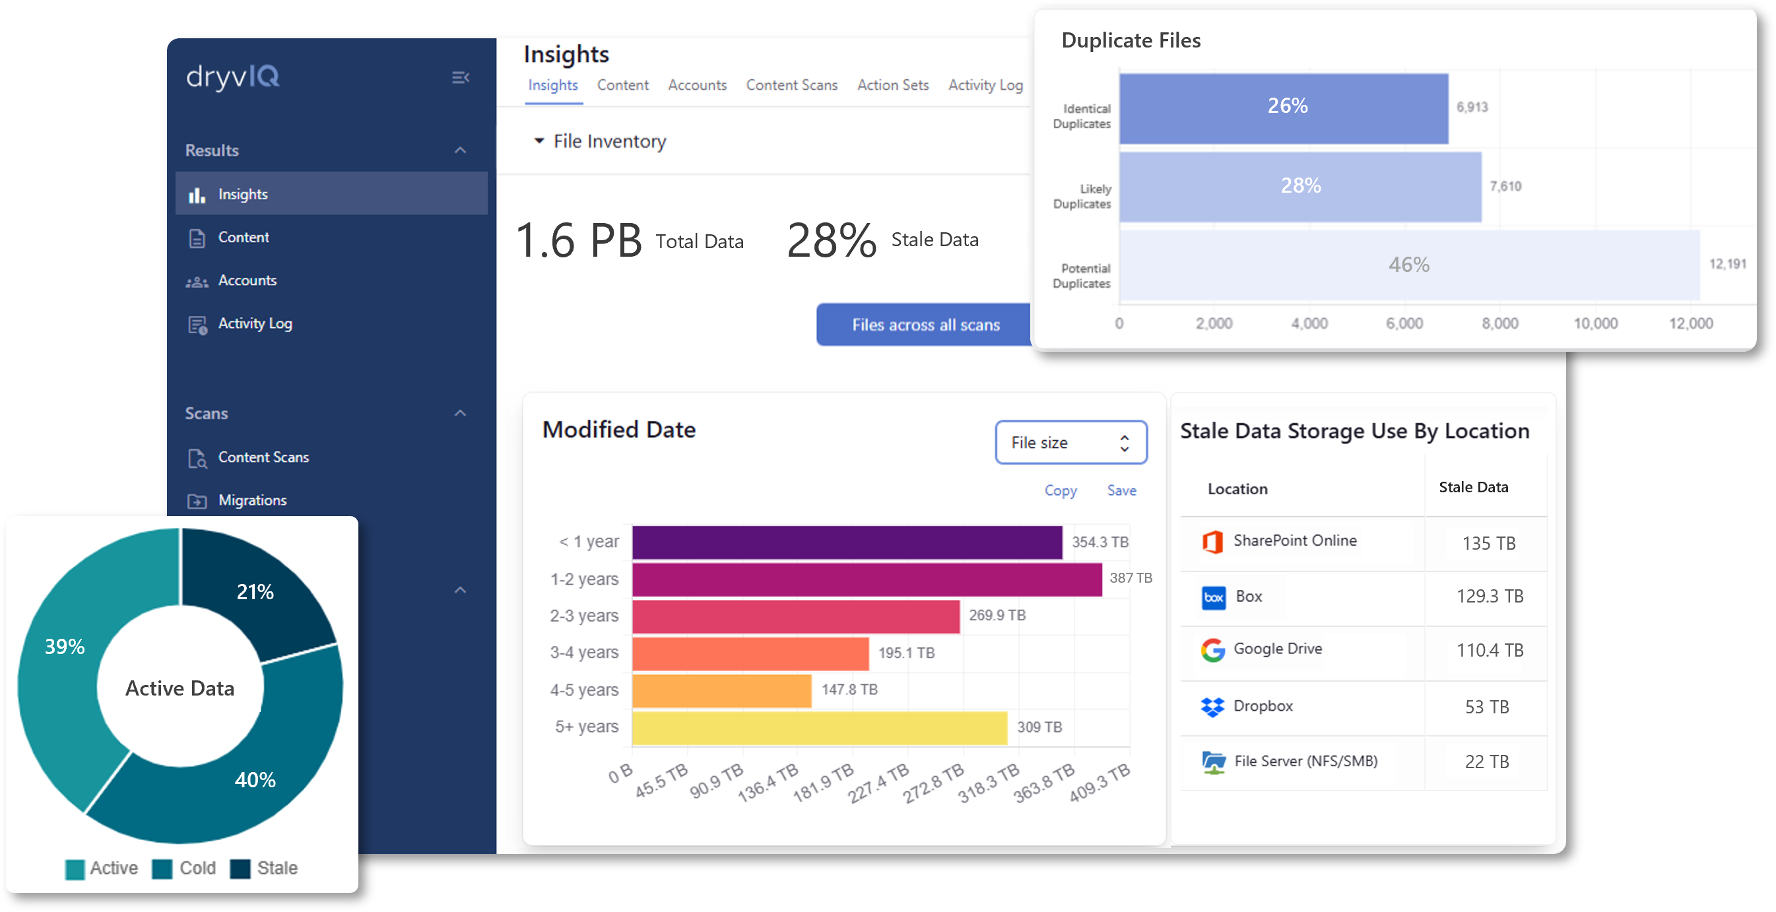
Task: Click the Content document icon in sidebar
Action: point(197,238)
